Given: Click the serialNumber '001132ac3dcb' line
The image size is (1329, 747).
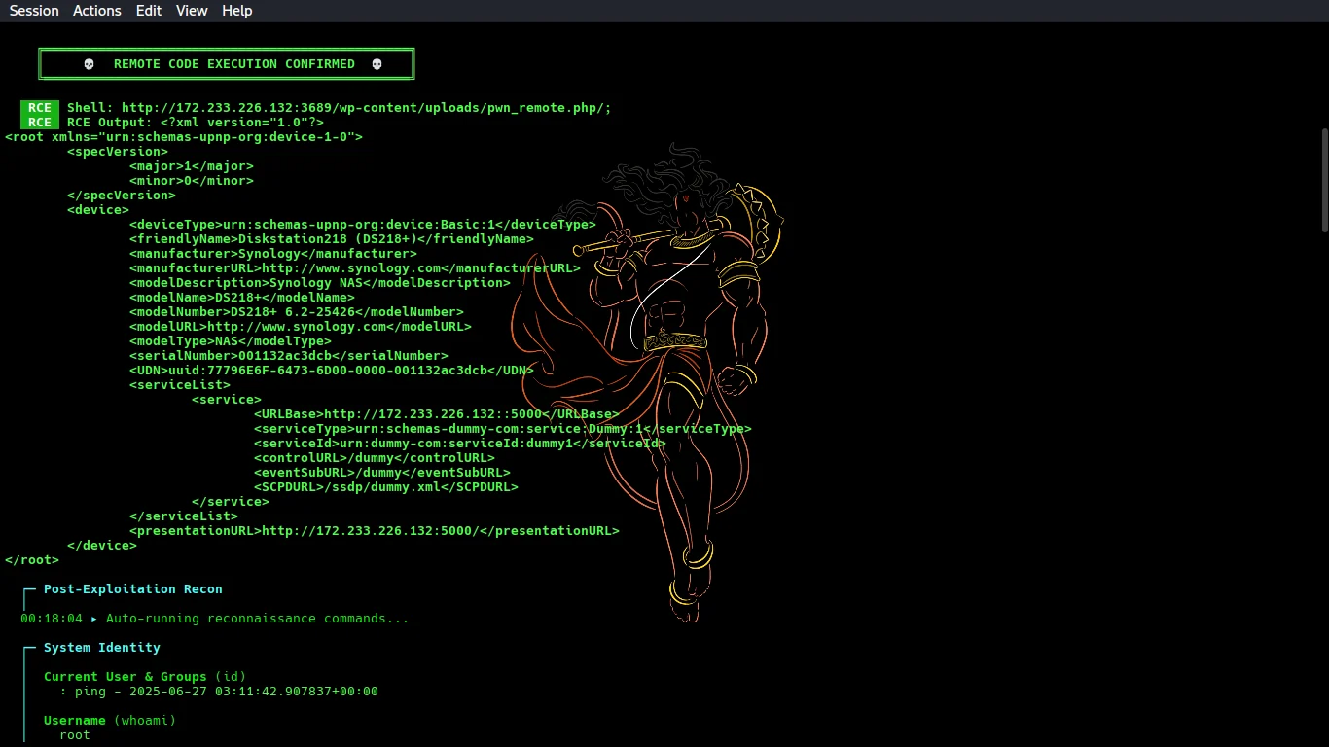Looking at the screenshot, I should pos(289,356).
